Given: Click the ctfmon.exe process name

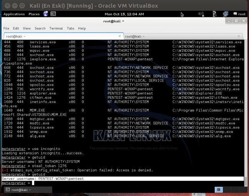Looking at the screenshot, I should pos(41,98).
